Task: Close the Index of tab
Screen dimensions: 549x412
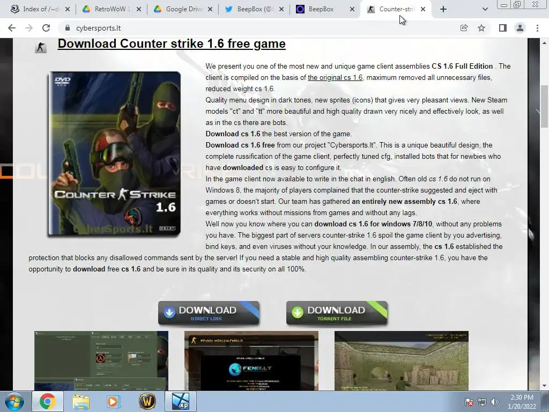Action: 68,9
